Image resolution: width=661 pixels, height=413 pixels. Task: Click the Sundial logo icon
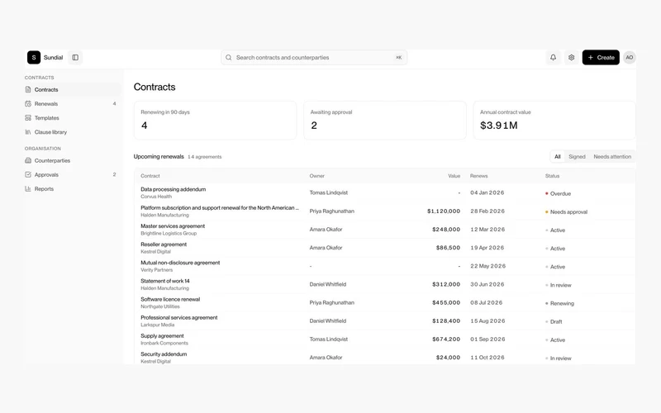click(x=34, y=57)
